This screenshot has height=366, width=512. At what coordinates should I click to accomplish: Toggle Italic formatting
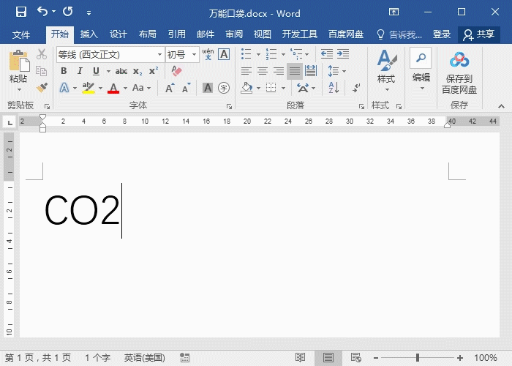click(80, 71)
